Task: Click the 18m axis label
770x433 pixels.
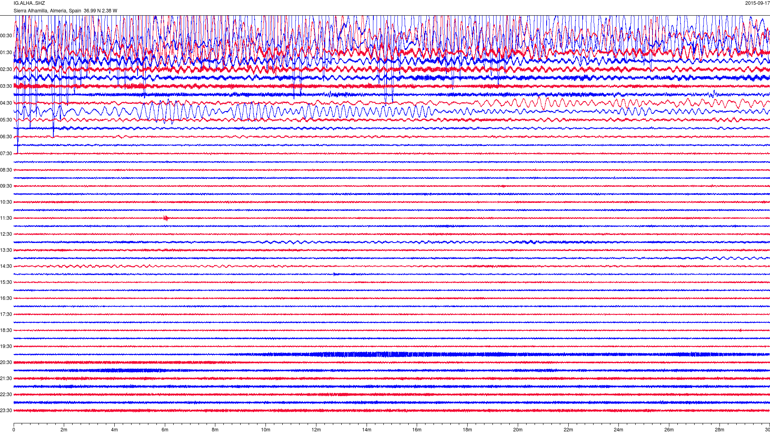Action: pos(467,430)
